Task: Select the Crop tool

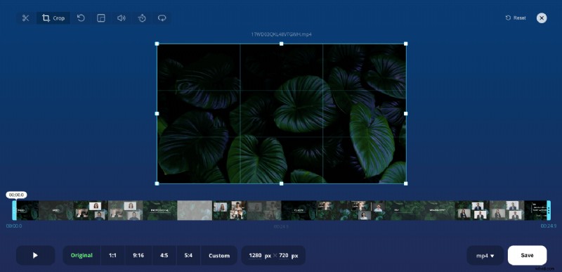Action: [53, 18]
